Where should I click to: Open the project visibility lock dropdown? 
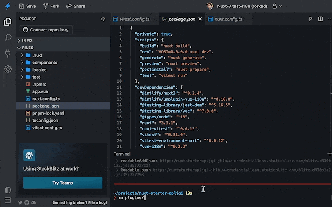277,6
